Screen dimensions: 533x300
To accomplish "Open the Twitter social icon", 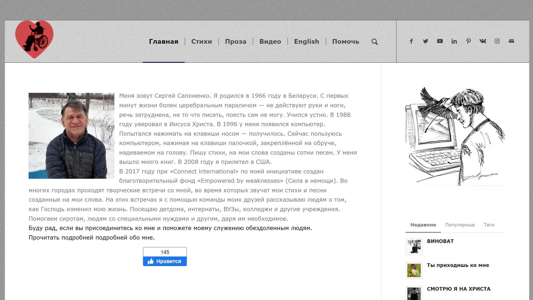I will point(426,41).
